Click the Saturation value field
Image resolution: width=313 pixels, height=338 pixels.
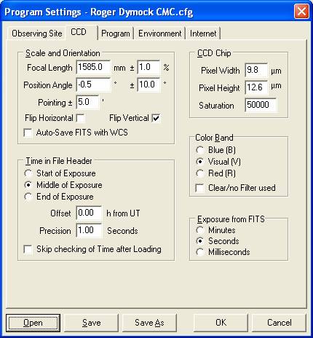coord(261,105)
